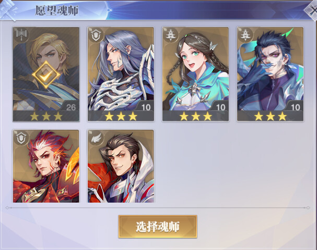
Task: Pick the red-haired flame hero card
Action: click(46, 166)
